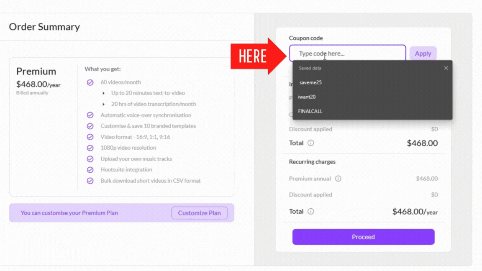Click the Proceed button

363,237
